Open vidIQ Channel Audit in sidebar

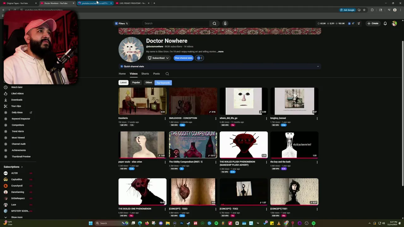pyautogui.click(x=18, y=144)
